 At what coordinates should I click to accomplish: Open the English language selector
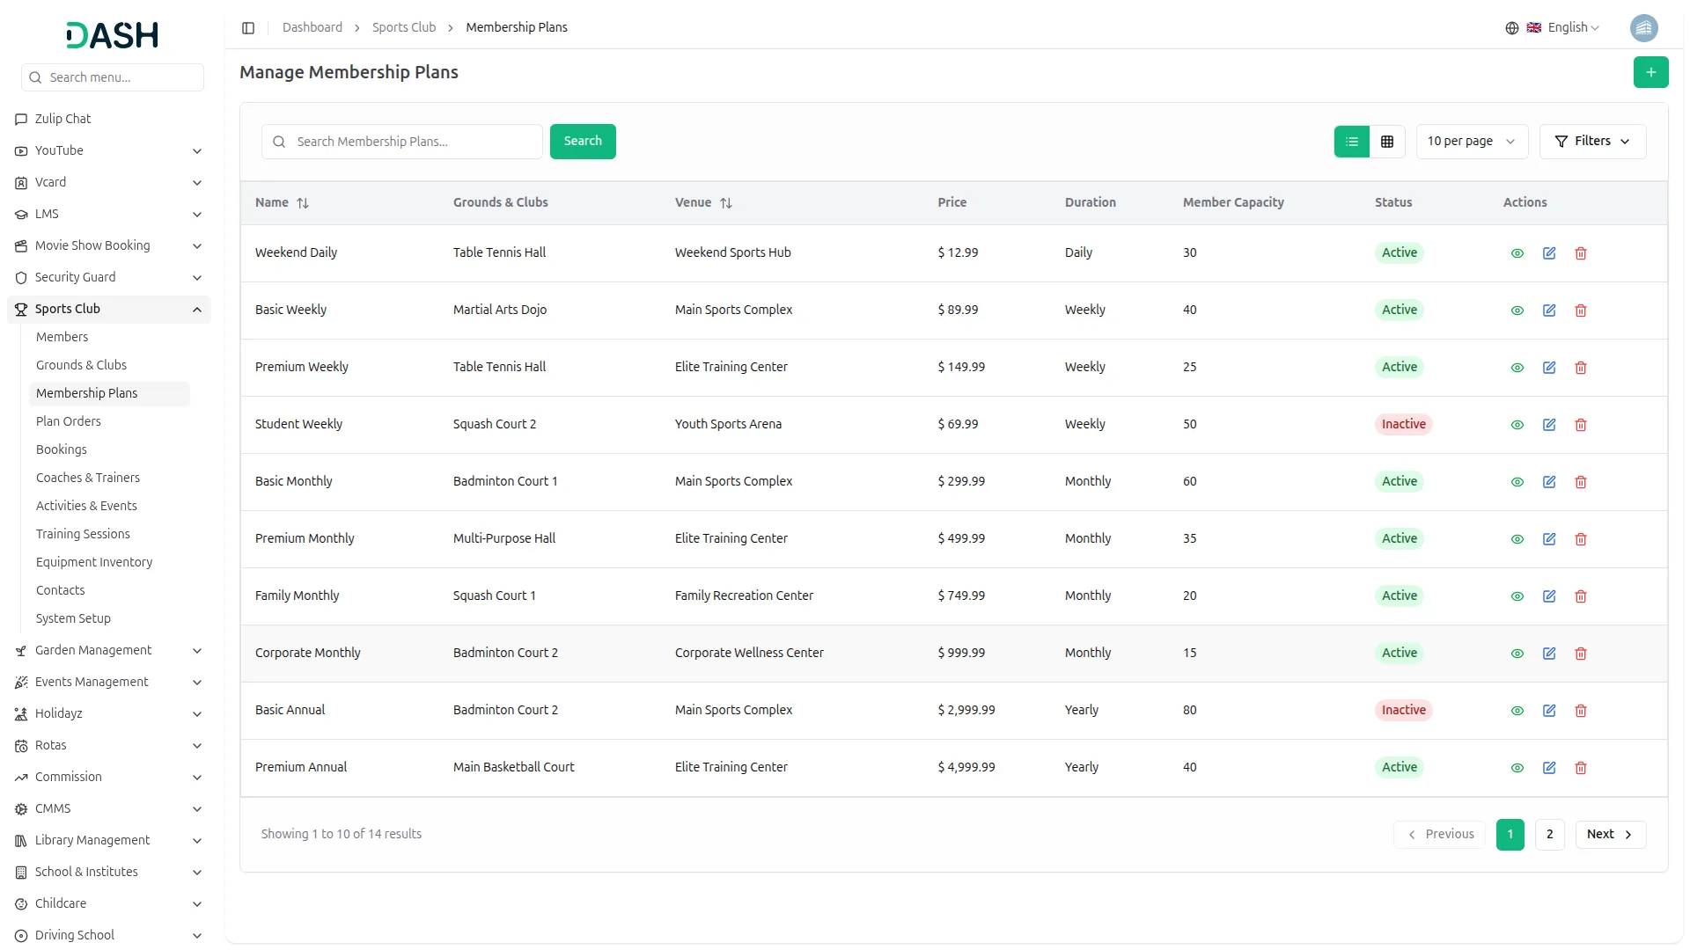pyautogui.click(x=1564, y=28)
